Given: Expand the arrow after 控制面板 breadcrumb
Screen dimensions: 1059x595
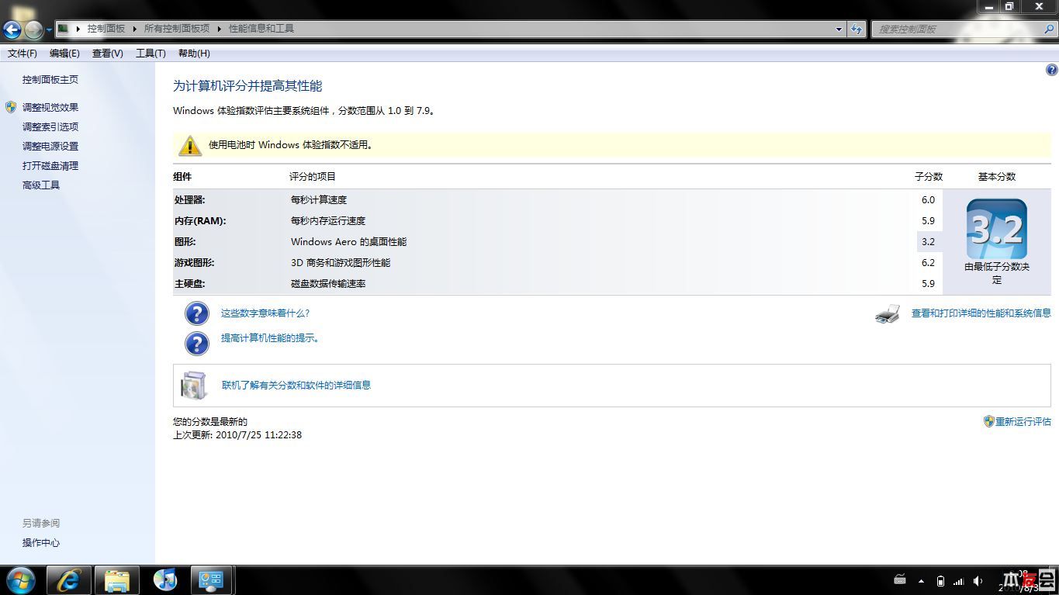Looking at the screenshot, I should (135, 29).
